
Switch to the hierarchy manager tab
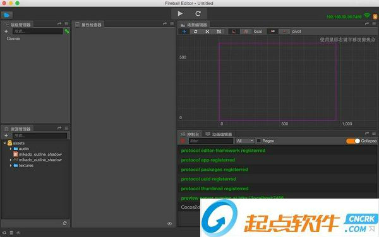18,25
